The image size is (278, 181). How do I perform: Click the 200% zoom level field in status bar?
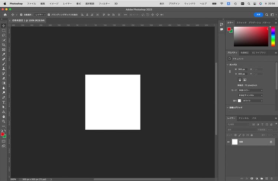[13, 180]
